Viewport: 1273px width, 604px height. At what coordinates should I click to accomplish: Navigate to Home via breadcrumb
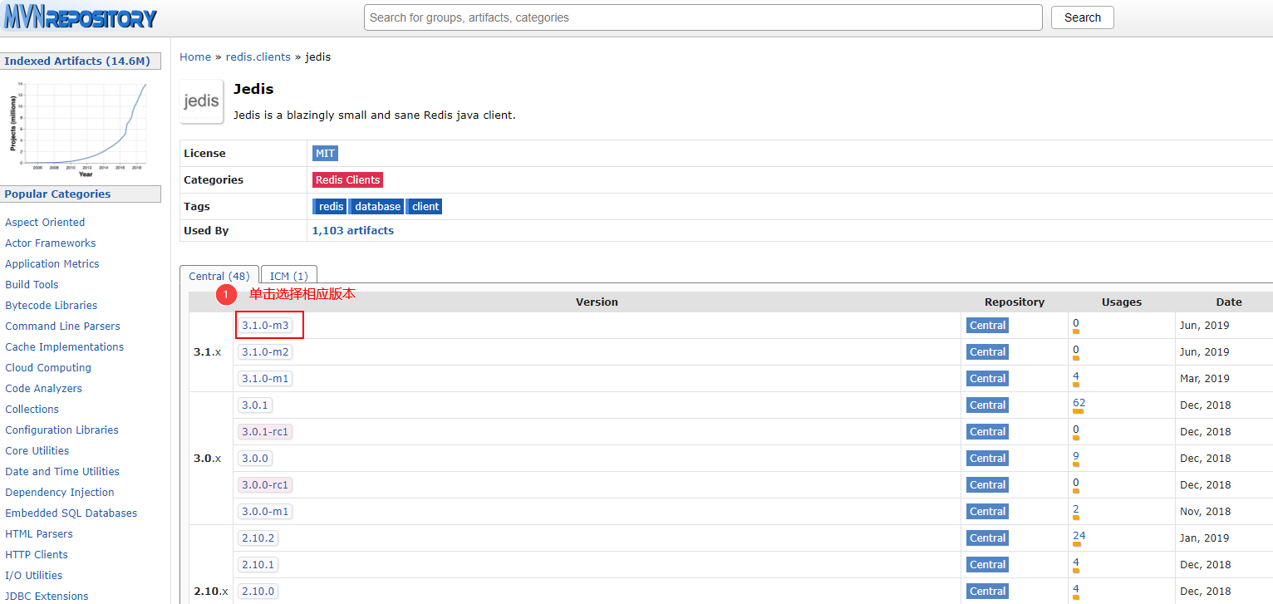(x=194, y=56)
